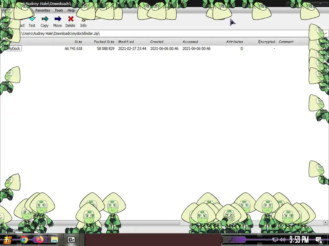
Task: Open File Explorer from the taskbar
Action: point(54,240)
